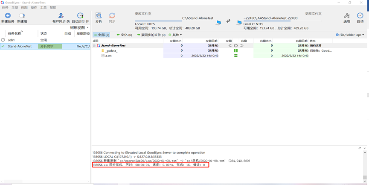Sort jobs by 任务名称 column header
Viewport: 369px width, 185px height.
coord(15,34)
